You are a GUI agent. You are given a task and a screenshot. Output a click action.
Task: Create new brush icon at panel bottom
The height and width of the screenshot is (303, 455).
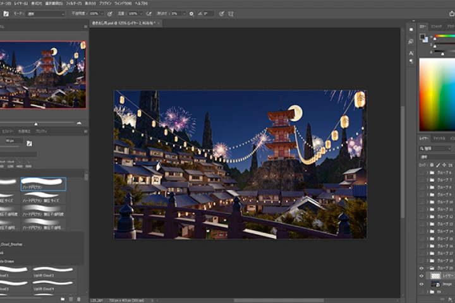71,299
